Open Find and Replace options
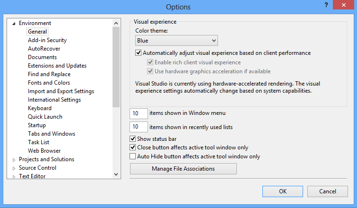Screen dimensions: 357x208 [49, 74]
